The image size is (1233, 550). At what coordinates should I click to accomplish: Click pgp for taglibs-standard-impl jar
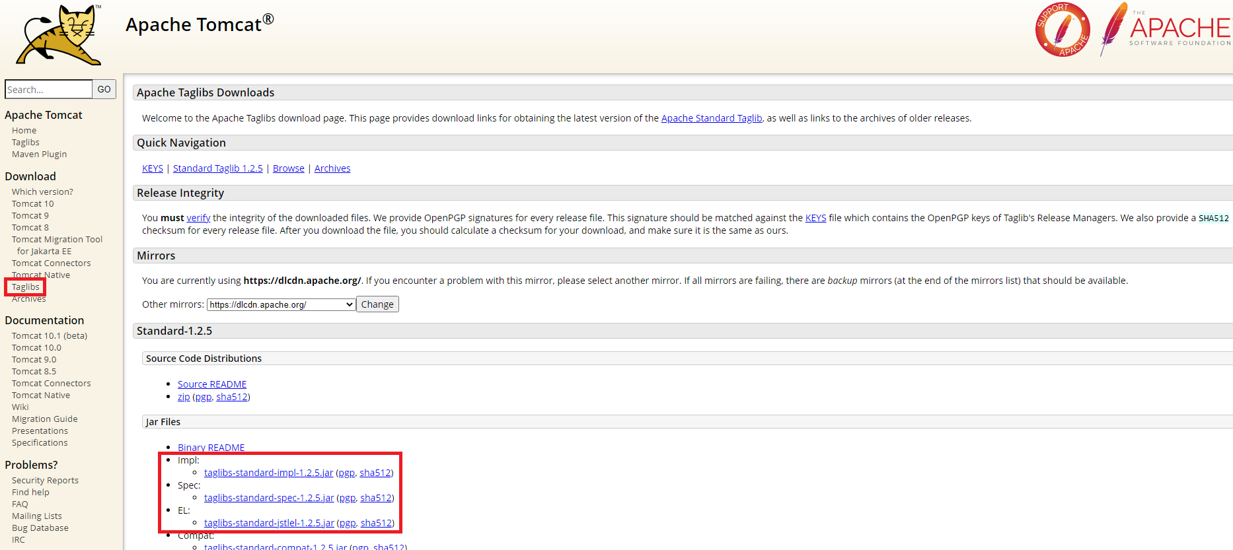(x=347, y=473)
